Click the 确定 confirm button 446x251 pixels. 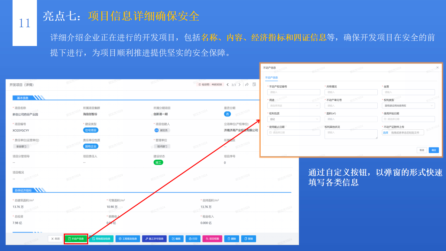pos(433,150)
